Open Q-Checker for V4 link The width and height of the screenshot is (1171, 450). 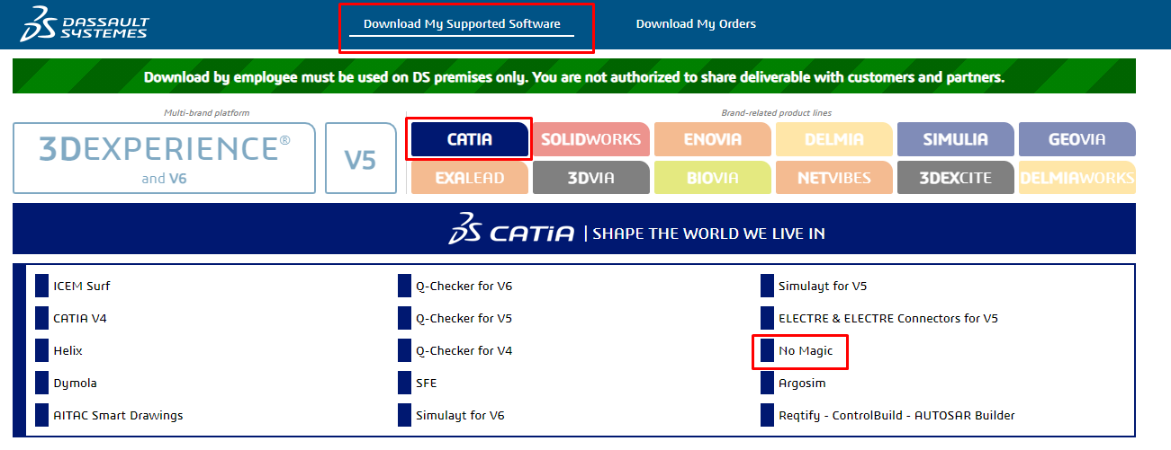(x=464, y=350)
